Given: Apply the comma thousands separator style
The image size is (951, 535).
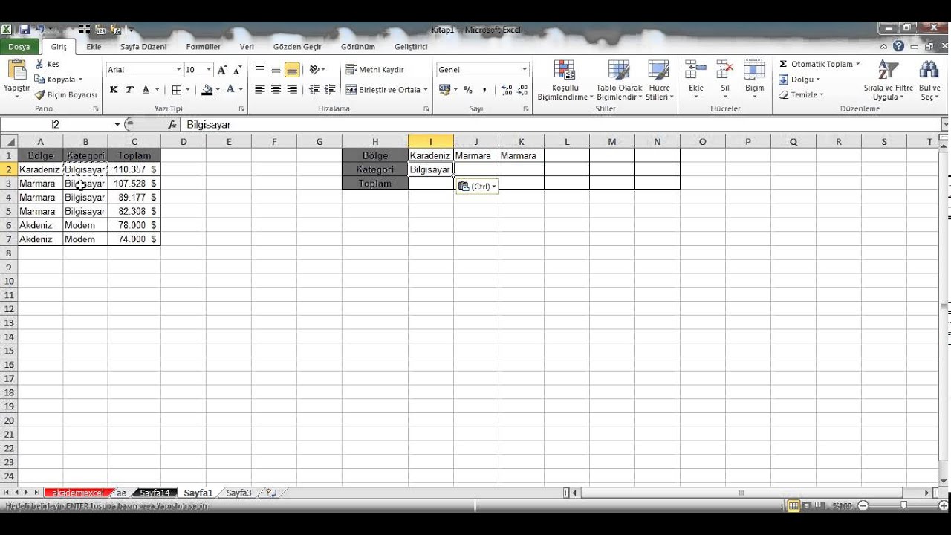Looking at the screenshot, I should [x=484, y=90].
